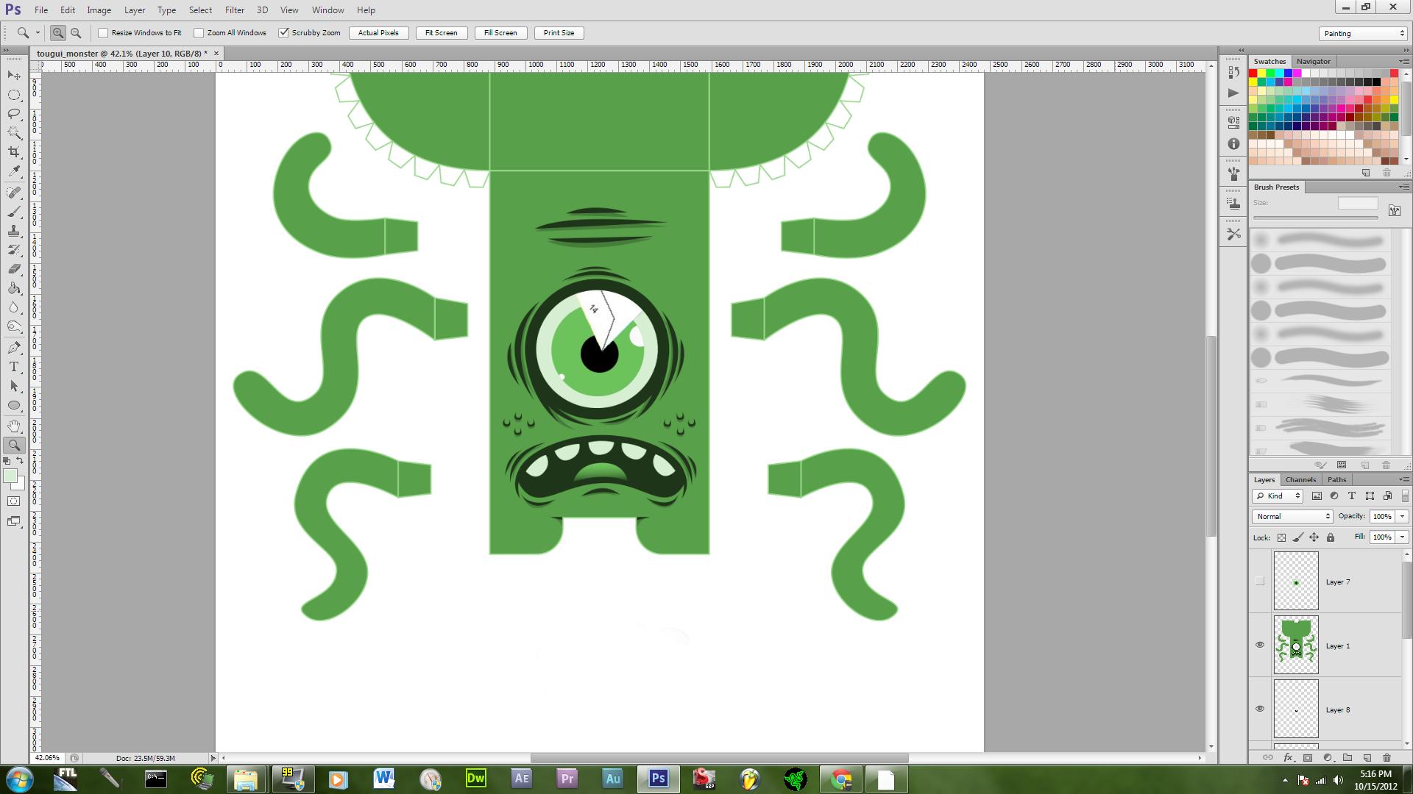This screenshot has width=1413, height=794.
Task: Open Brush Presets panel options menu
Action: tap(1403, 187)
